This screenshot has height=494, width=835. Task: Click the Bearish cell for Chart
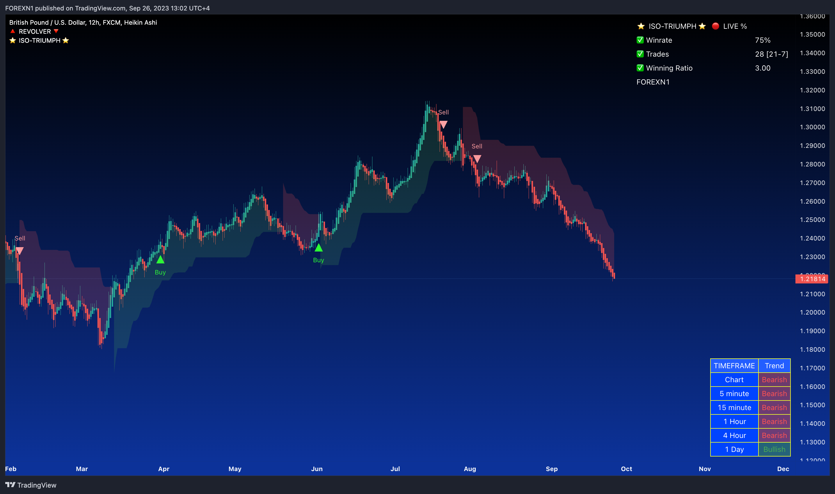[774, 380]
